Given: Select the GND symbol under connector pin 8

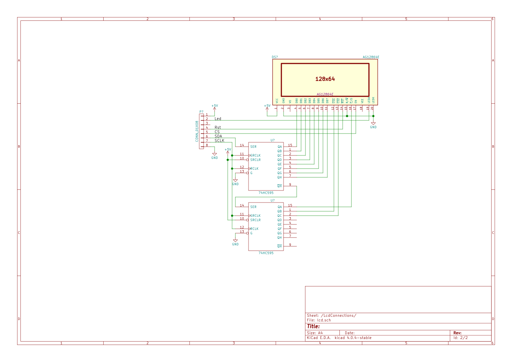Looking at the screenshot, I should click(215, 155).
